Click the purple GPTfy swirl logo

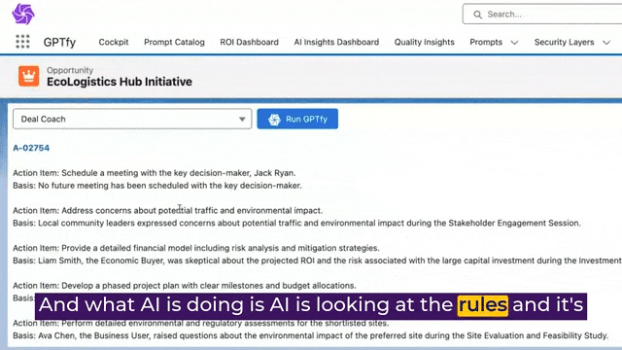point(23,14)
